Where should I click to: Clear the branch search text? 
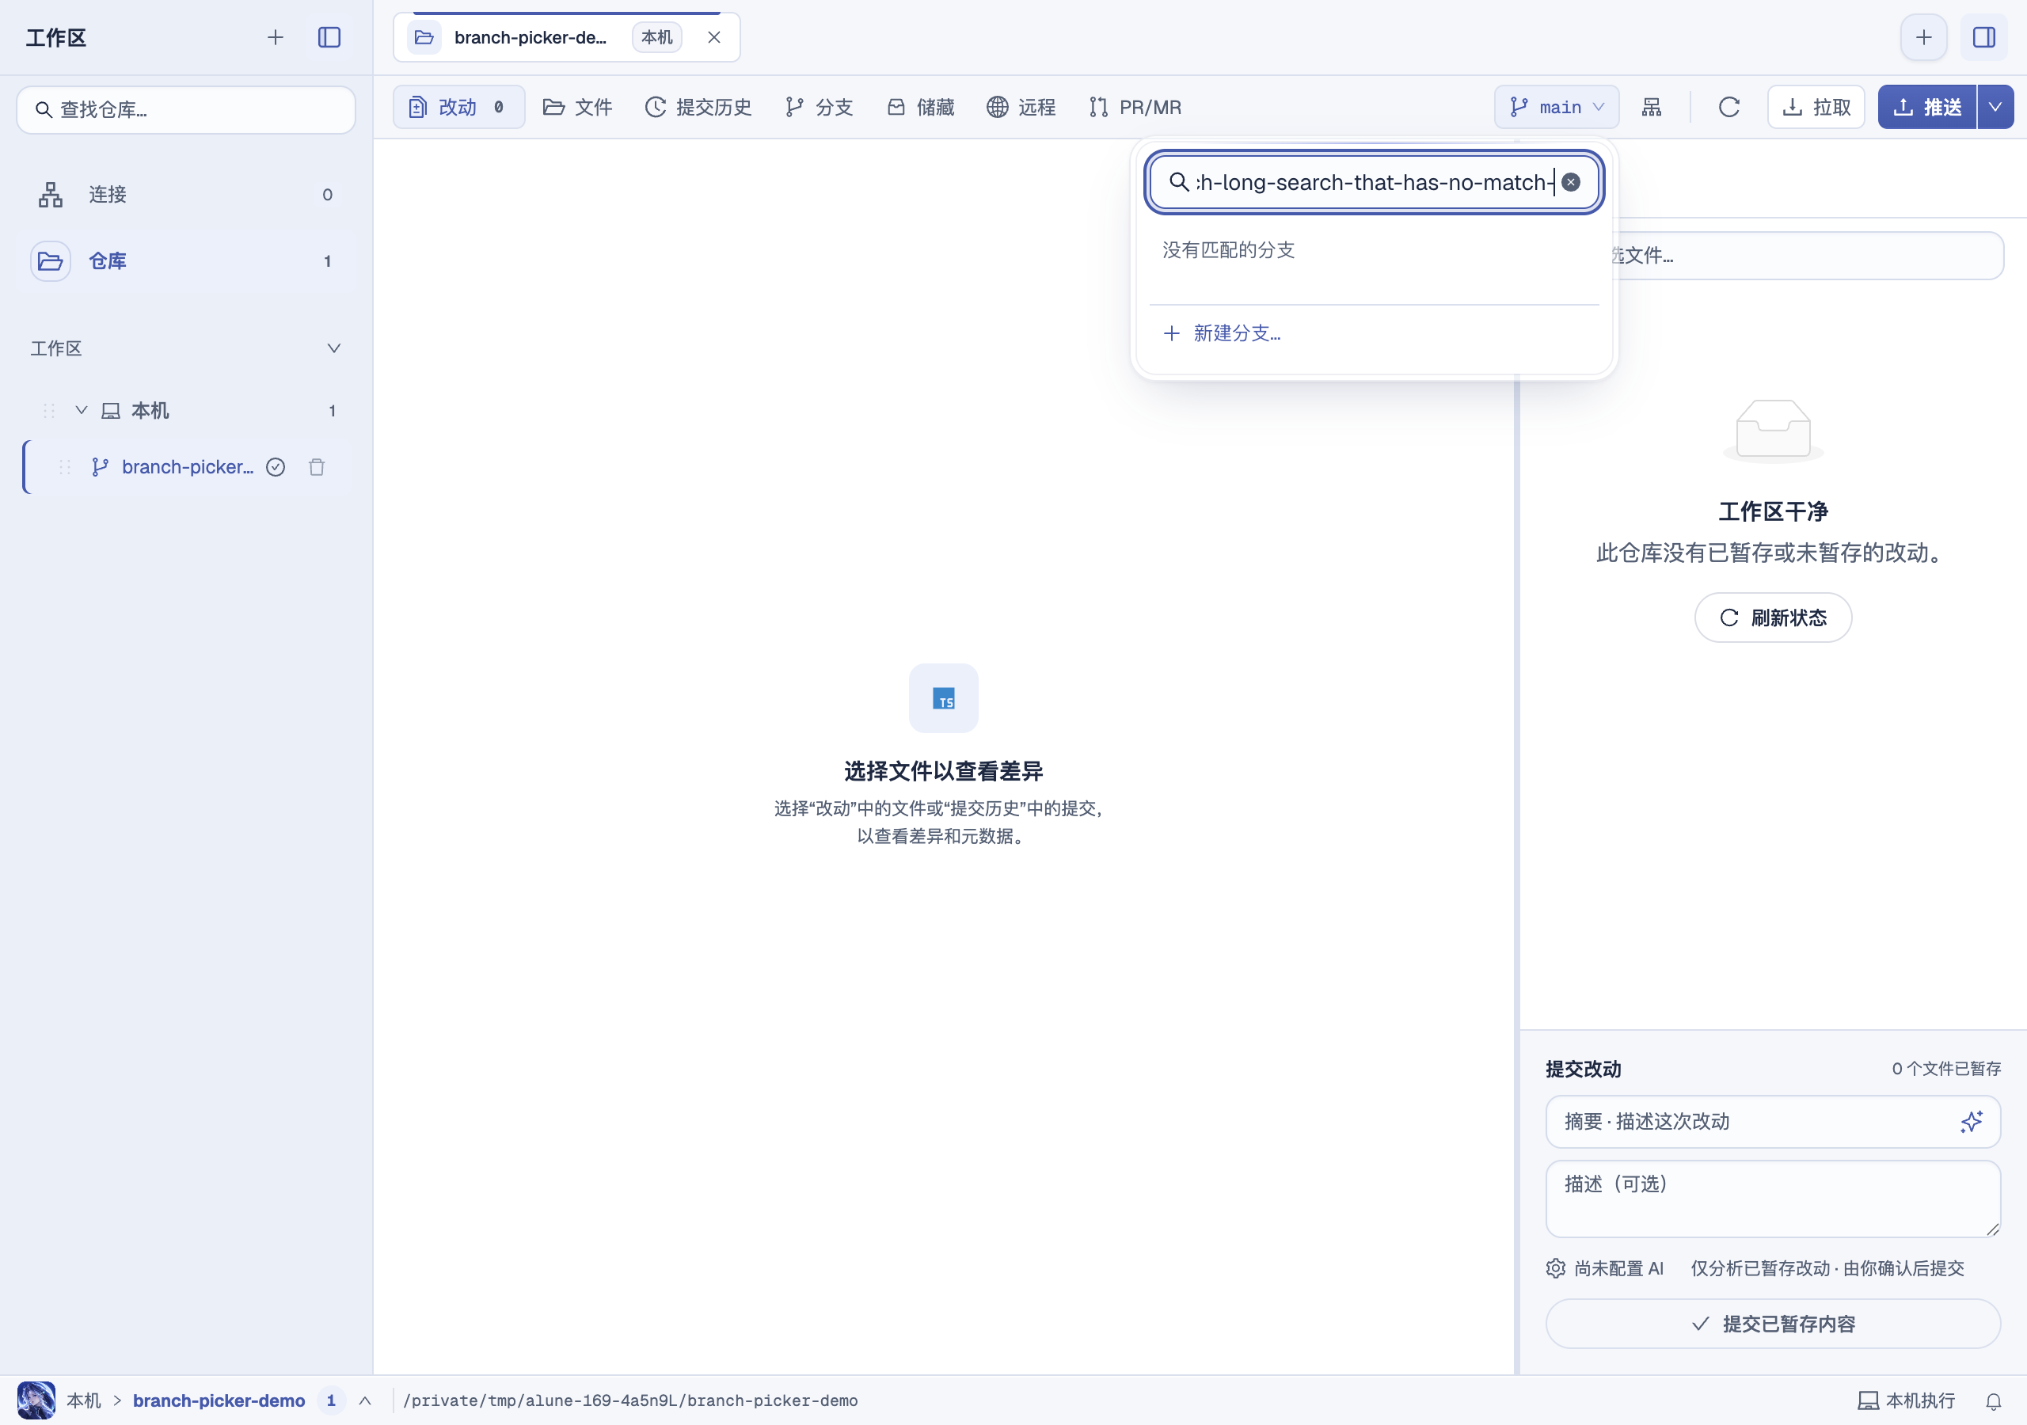tap(1571, 182)
